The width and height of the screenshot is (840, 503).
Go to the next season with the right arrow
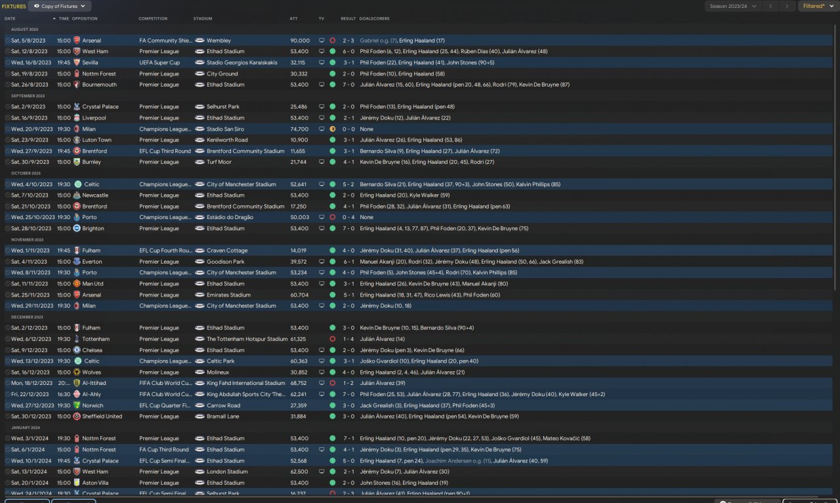[x=786, y=6]
